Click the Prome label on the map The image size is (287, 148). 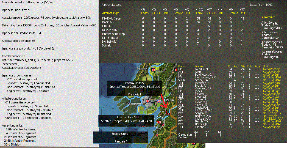(142, 69)
